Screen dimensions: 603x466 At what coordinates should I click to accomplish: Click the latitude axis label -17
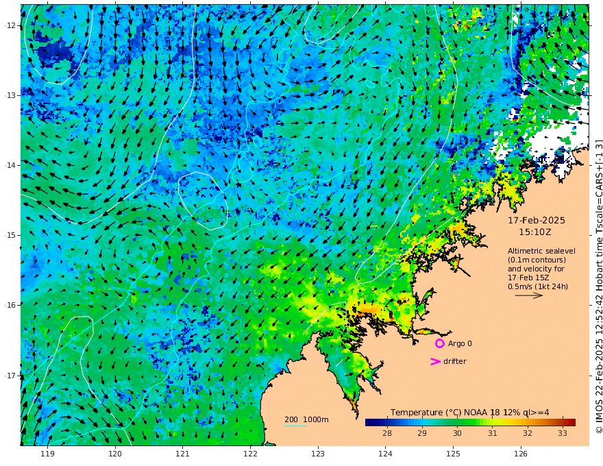point(10,376)
